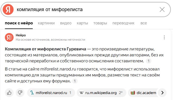
Task: Dislike the answer with thumbs down icon
Action: coord(20,93)
